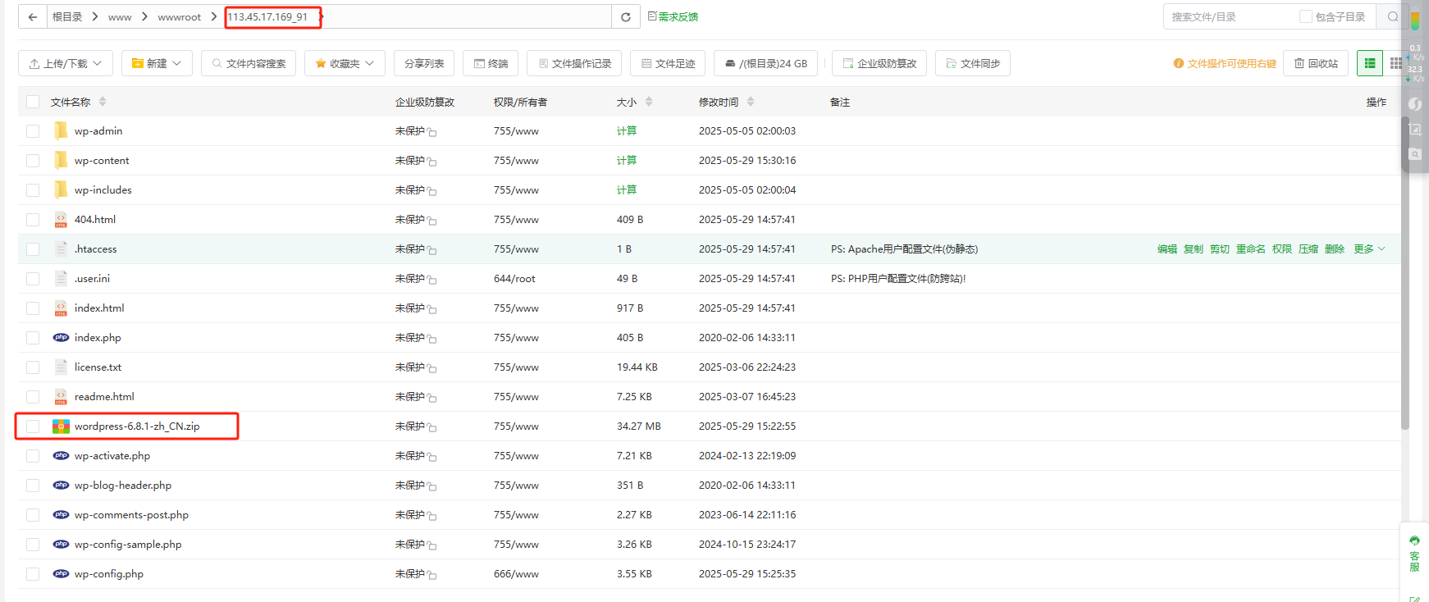The height and width of the screenshot is (602, 1429).
Task: Open the 上传/下载 dropdown
Action: pyautogui.click(x=66, y=63)
